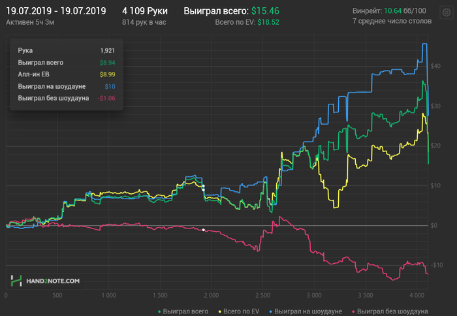This screenshot has width=457, height=316.
Task: Click the upper white marker on the blue line
Action: pos(204,185)
